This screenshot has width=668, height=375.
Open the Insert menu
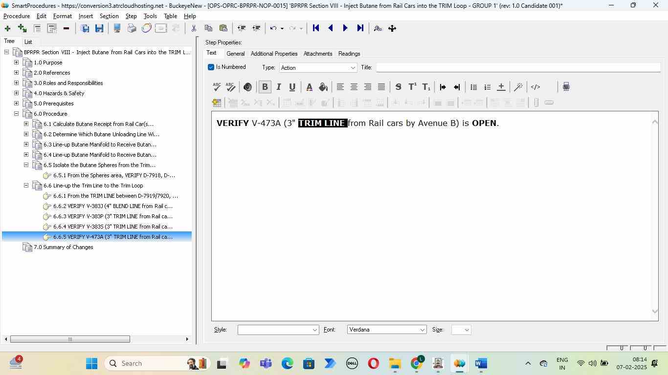point(86,16)
